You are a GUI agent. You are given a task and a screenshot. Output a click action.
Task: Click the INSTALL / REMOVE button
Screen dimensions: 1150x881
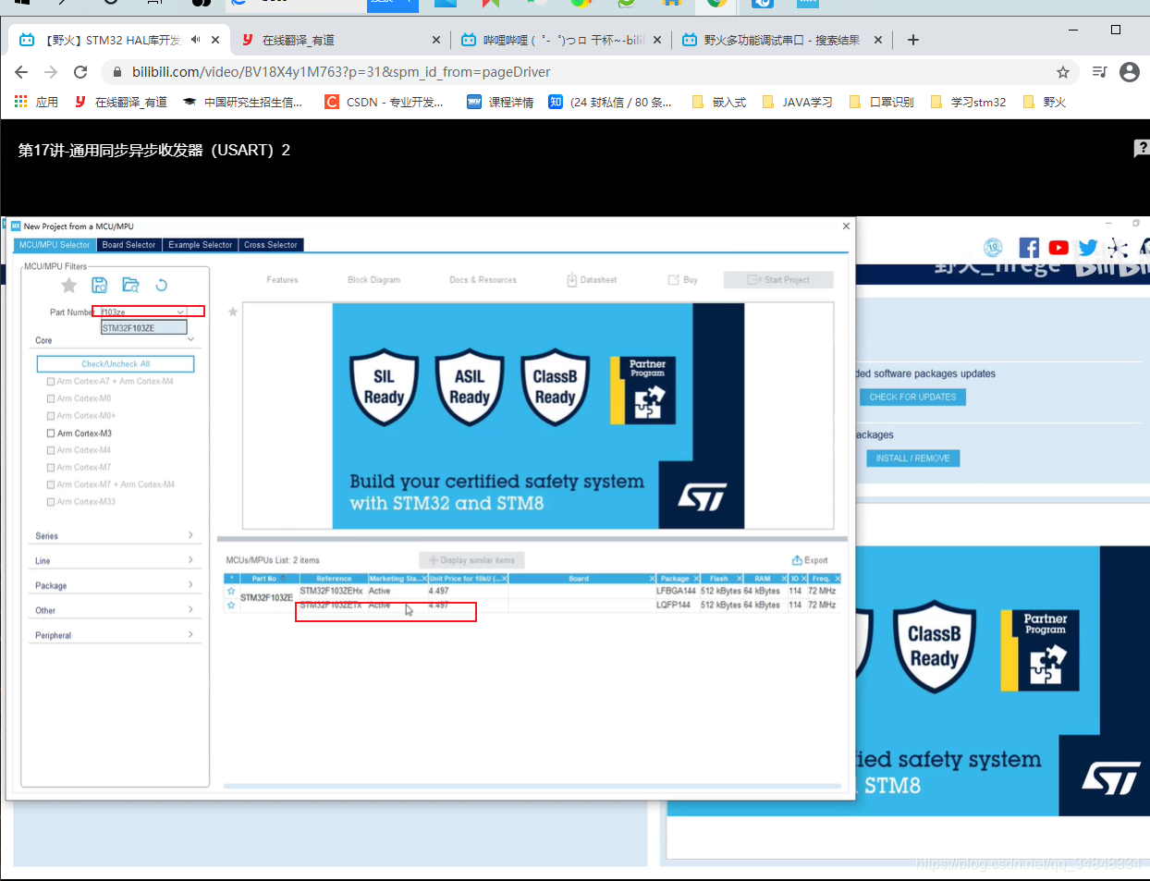coord(913,459)
